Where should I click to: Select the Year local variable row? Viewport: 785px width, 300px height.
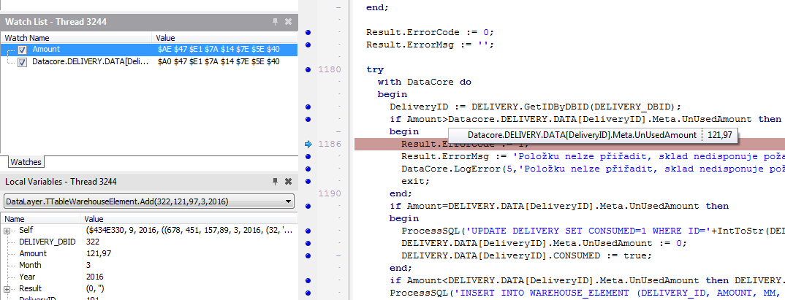(28, 277)
